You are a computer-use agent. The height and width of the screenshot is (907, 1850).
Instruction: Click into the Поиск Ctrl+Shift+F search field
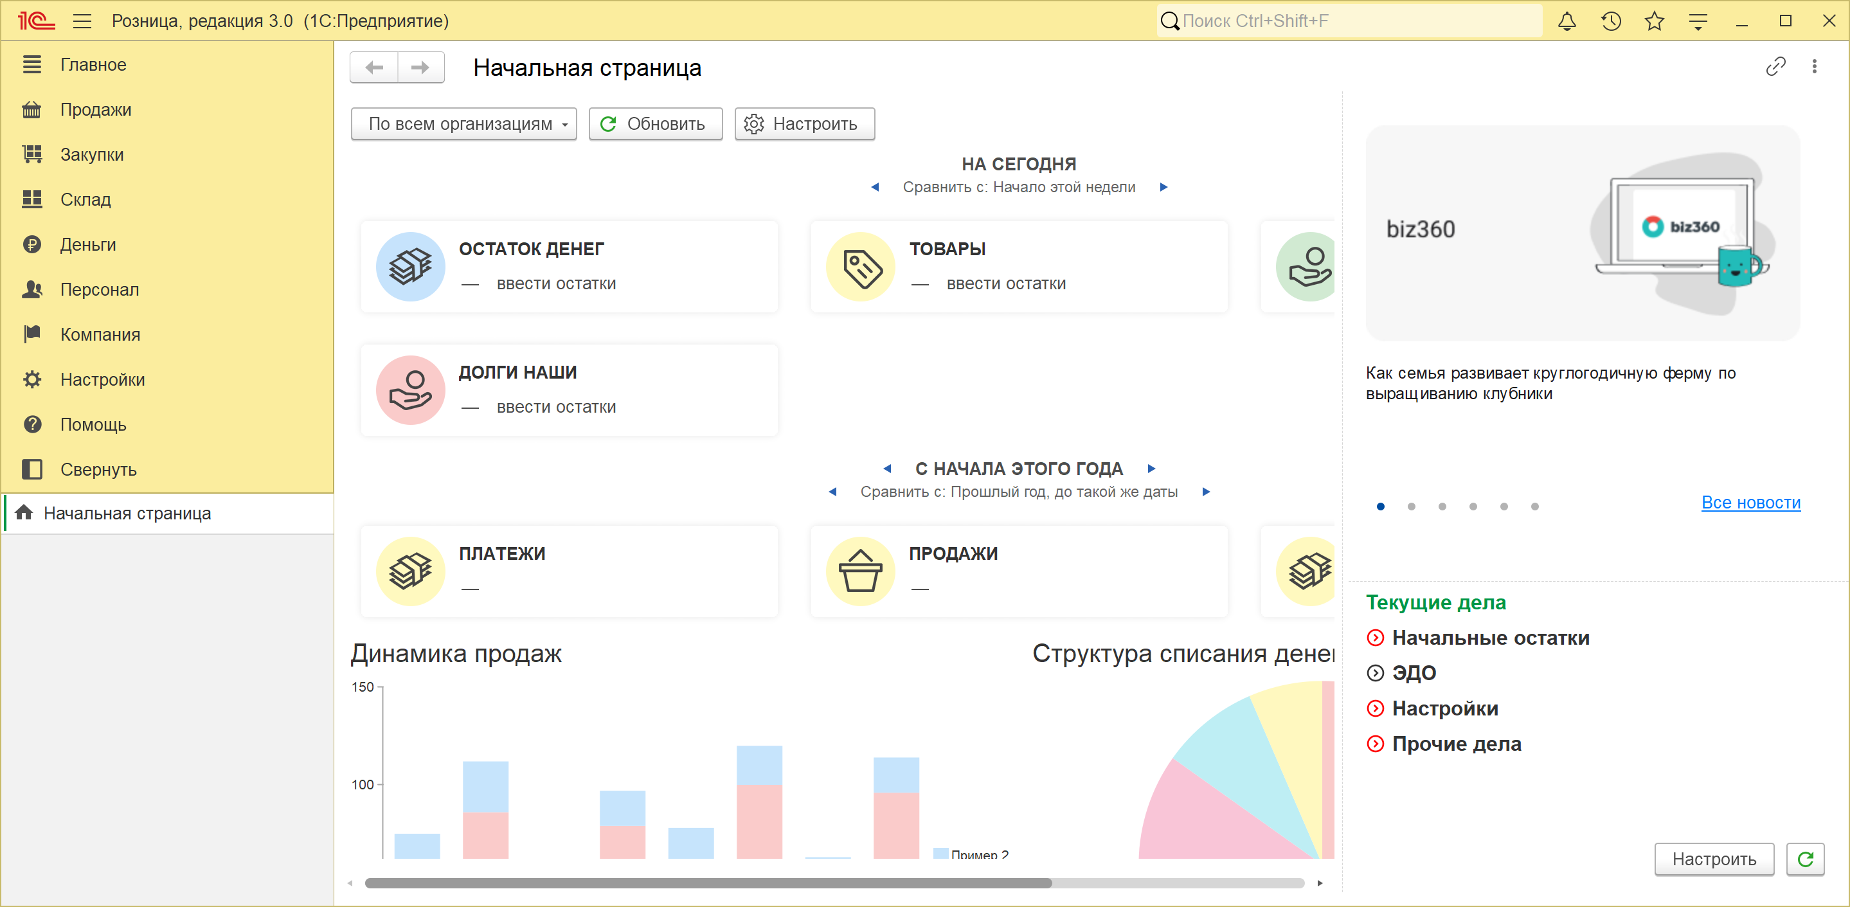click(x=1361, y=22)
